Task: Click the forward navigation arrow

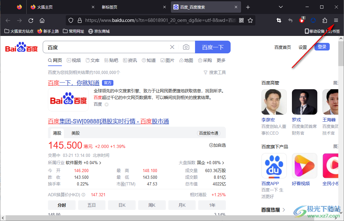Action: [19, 20]
